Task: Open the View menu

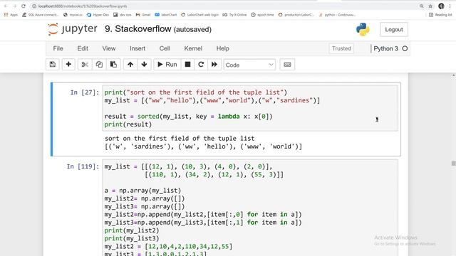Action: tap(109, 48)
